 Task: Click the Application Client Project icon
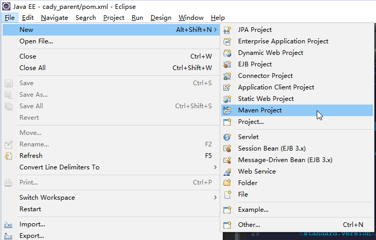coord(227,87)
